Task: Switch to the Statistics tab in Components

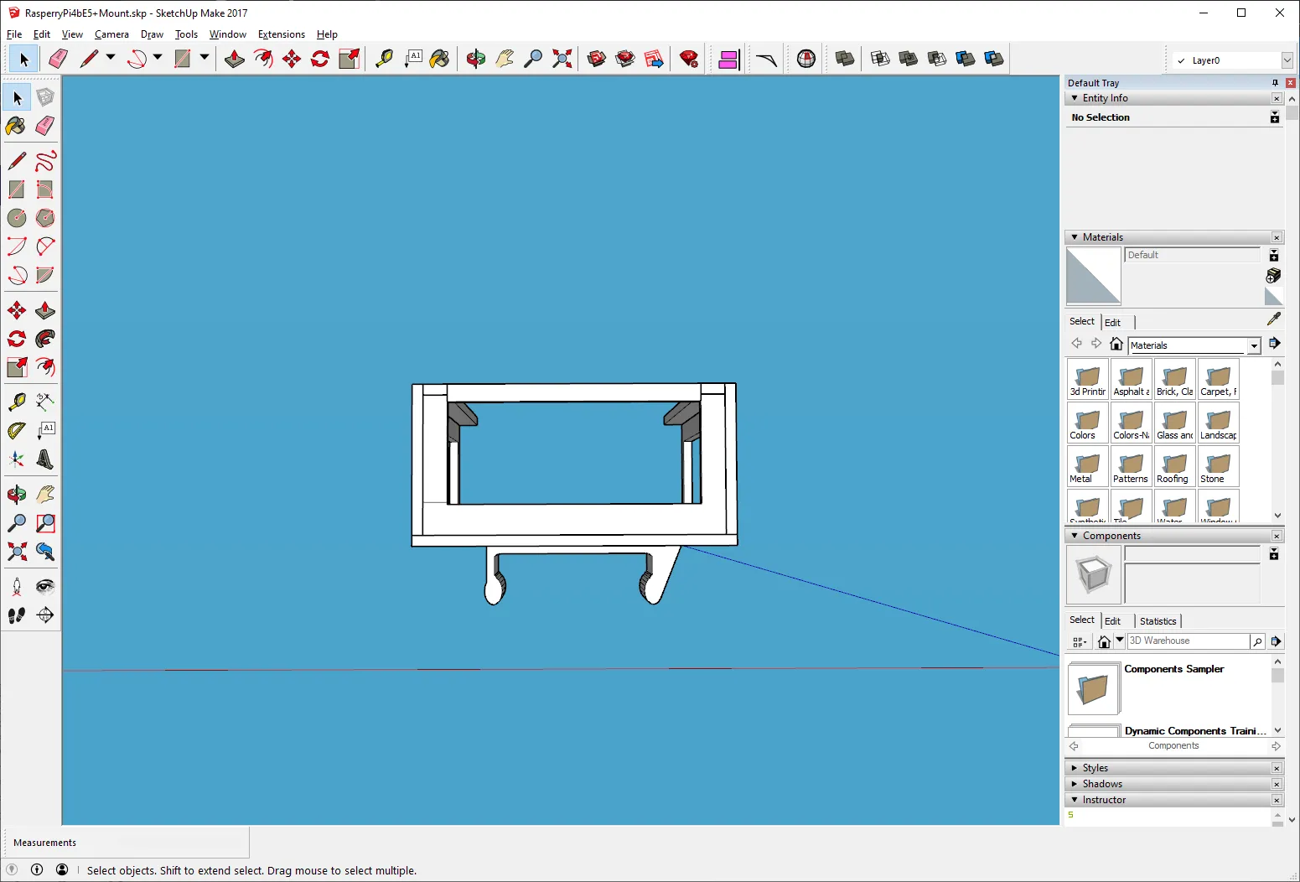Action: (1158, 621)
